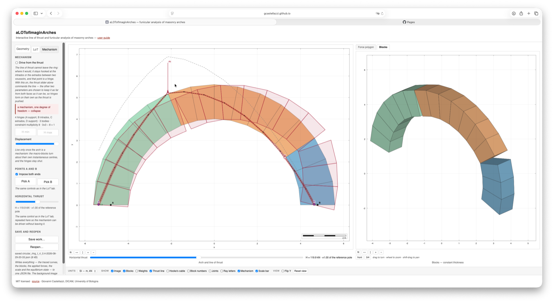This screenshot has width=554, height=303.
Task: Adjust the Displacement slider
Action: click(x=37, y=144)
